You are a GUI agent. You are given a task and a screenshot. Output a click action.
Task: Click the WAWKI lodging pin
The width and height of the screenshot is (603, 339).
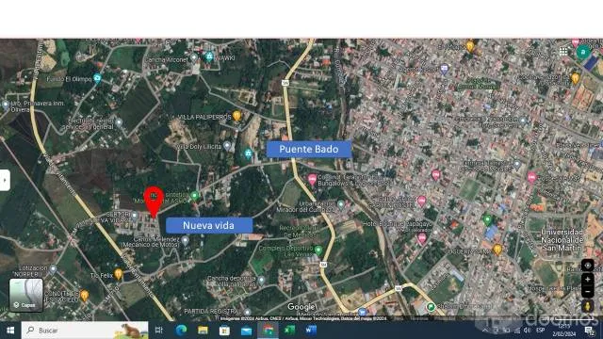coord(209,57)
